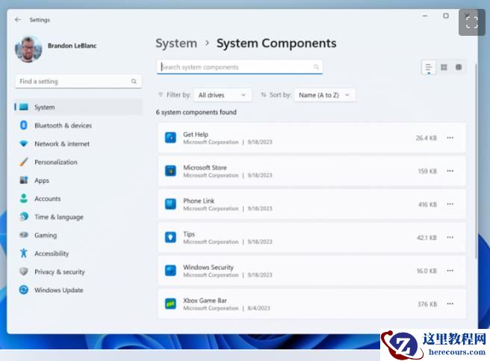
Task: Open more options for Windows Security
Action: (450, 271)
